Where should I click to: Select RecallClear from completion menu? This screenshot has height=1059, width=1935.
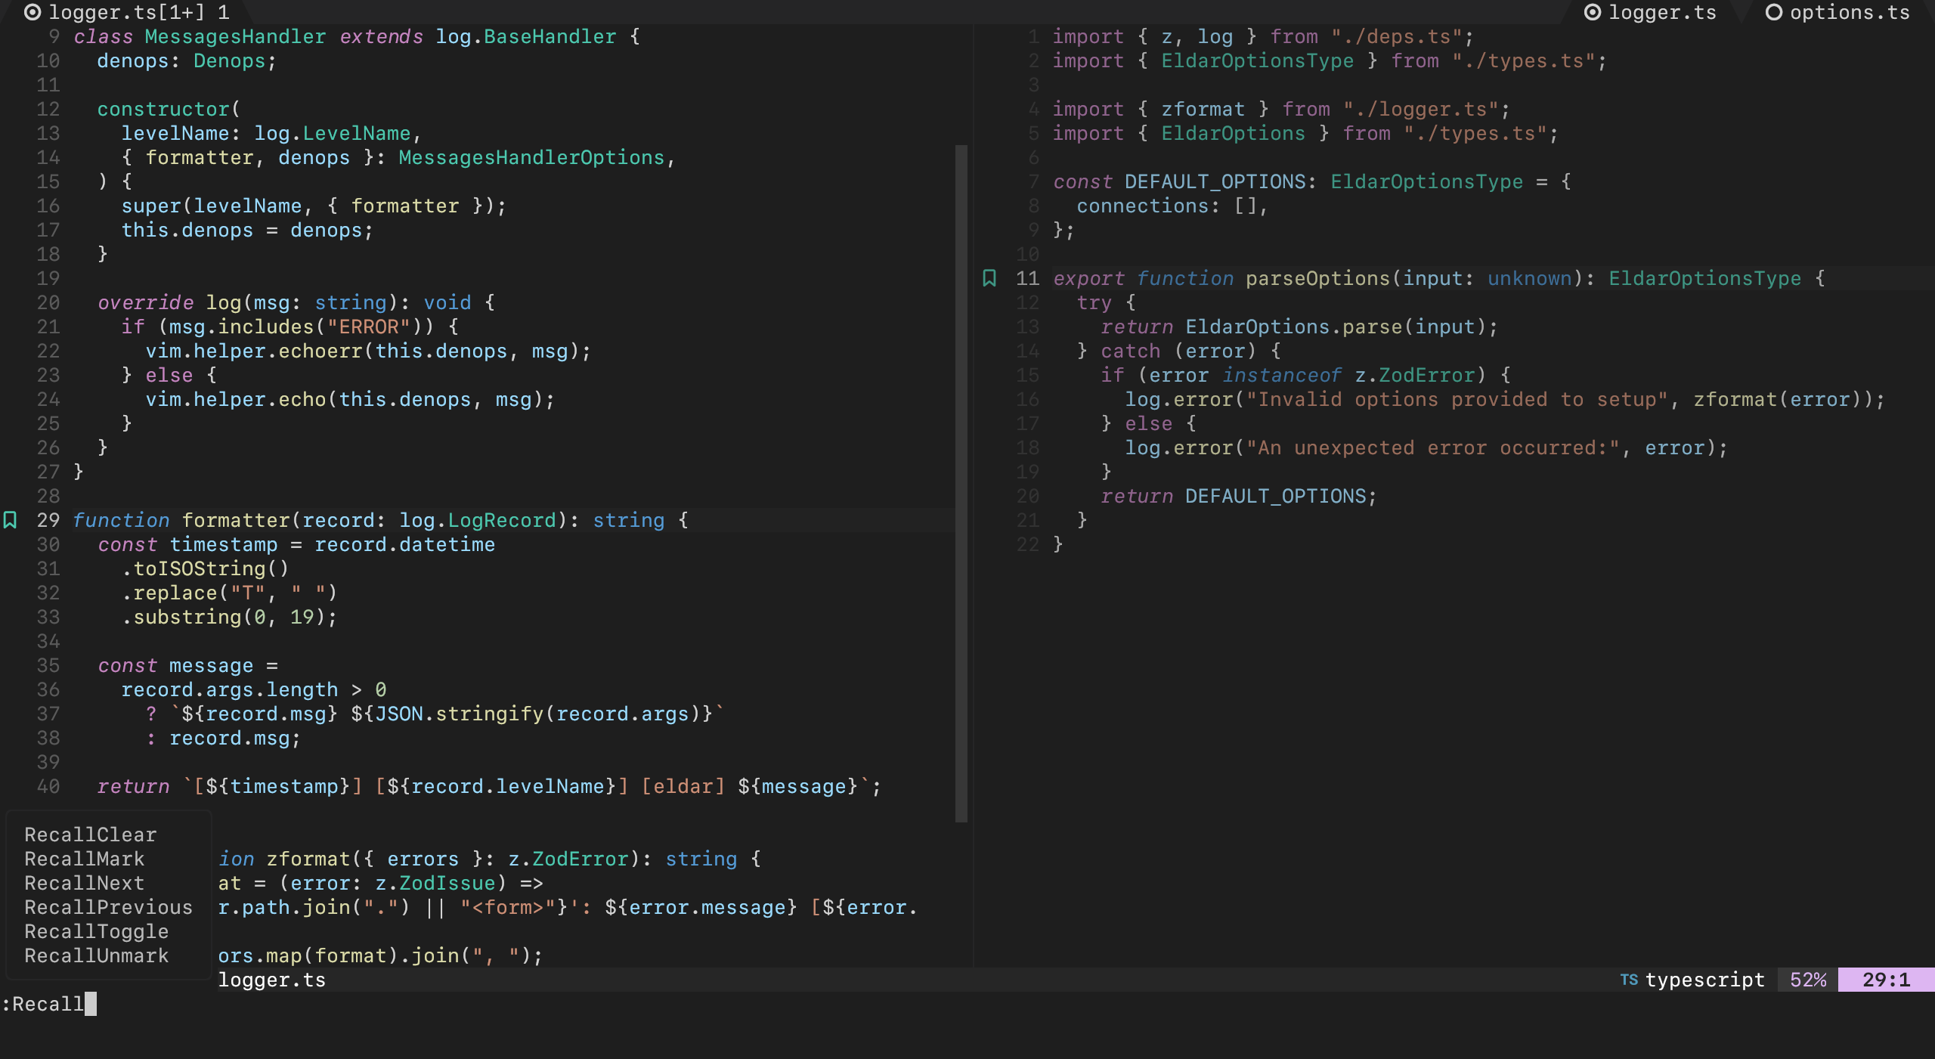click(x=91, y=835)
